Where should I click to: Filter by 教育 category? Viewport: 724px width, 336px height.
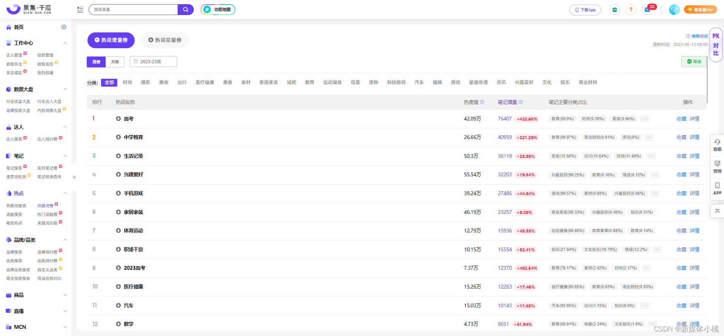(x=310, y=82)
